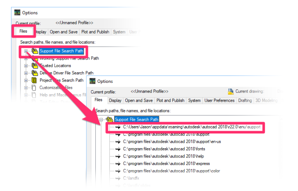298x191 pixels.
Task: Click the Trusted Locations folder icon
Action: [34, 66]
